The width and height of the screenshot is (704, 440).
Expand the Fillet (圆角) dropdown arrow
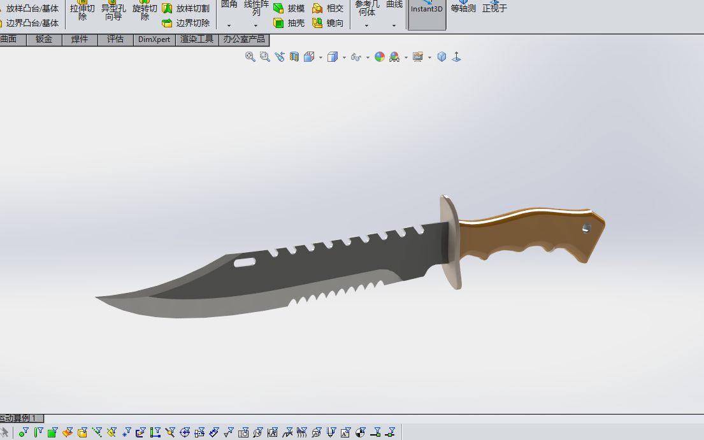pyautogui.click(x=229, y=25)
